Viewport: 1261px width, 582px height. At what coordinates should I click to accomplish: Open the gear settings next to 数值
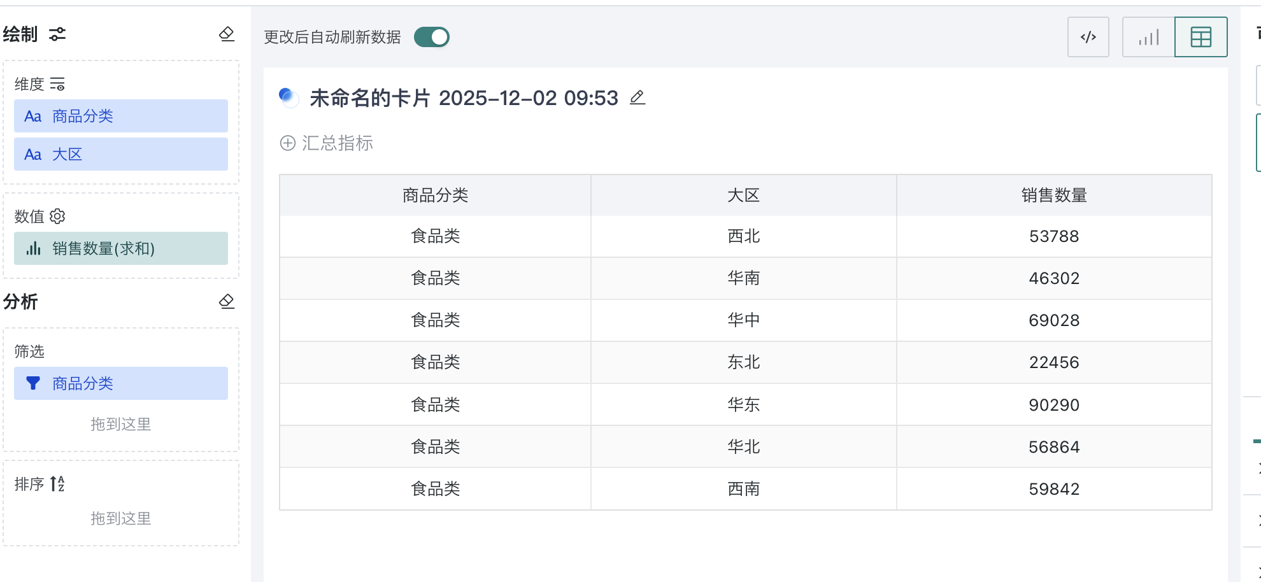[x=58, y=216]
